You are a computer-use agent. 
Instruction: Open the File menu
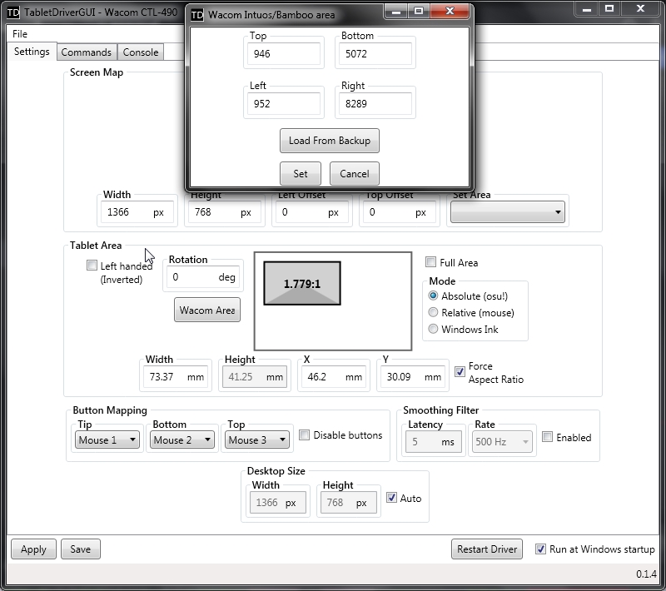pyautogui.click(x=20, y=34)
